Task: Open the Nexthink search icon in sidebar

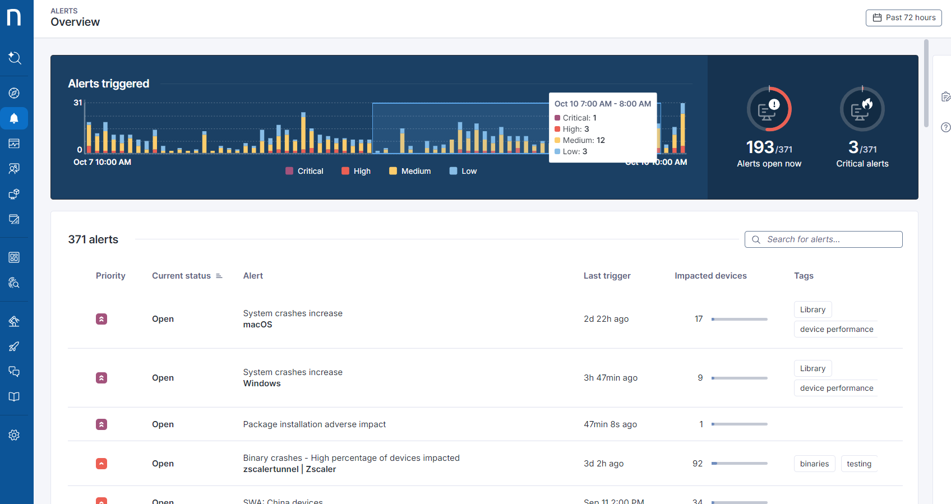Action: click(14, 58)
